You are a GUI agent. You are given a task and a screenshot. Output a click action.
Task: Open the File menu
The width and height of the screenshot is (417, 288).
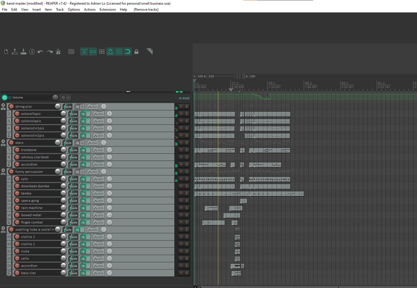[5, 10]
